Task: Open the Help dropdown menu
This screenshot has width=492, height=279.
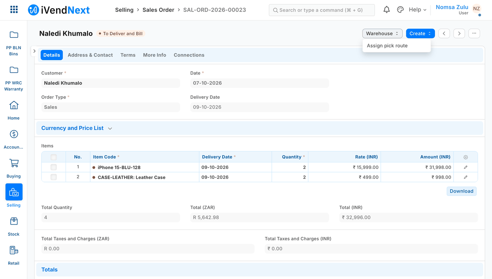Action: coord(417,10)
